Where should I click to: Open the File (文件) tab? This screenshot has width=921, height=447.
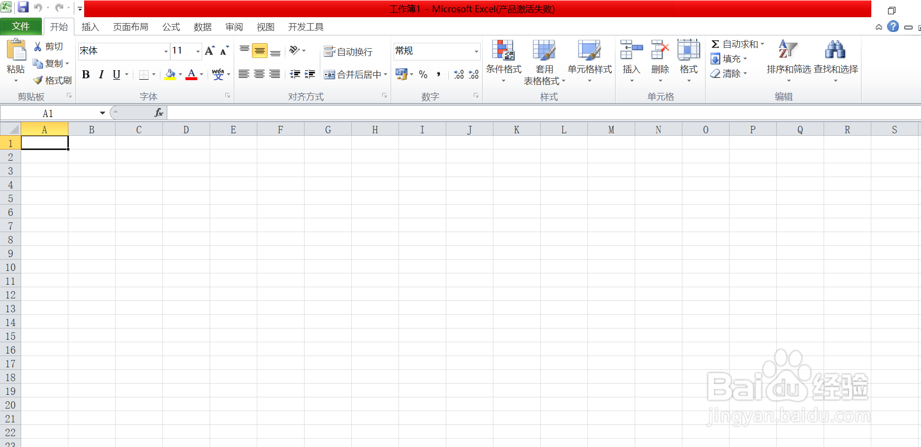pyautogui.click(x=21, y=27)
